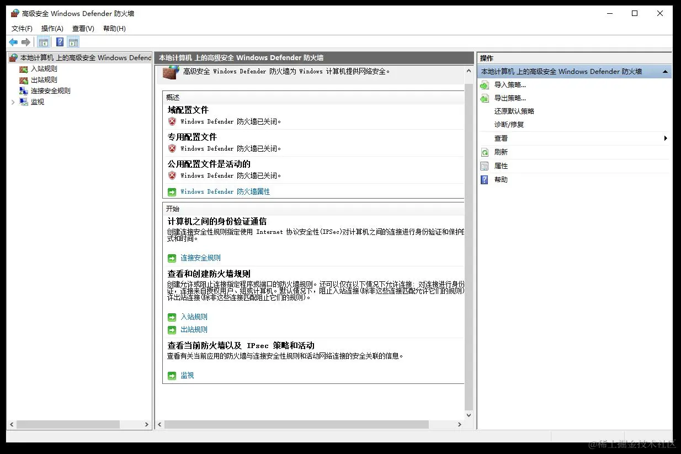Click the 导入策略... action text

tap(510, 85)
